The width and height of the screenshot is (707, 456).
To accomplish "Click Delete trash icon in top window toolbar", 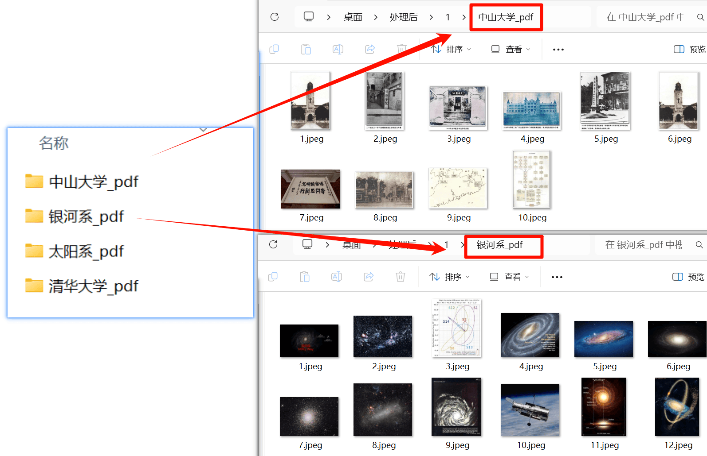I will click(x=402, y=49).
